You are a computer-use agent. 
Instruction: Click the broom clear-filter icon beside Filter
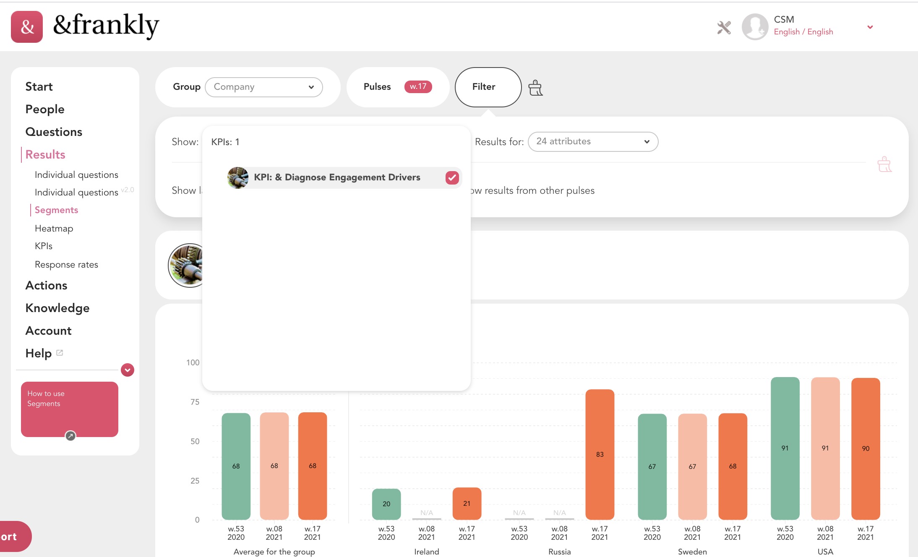(535, 88)
